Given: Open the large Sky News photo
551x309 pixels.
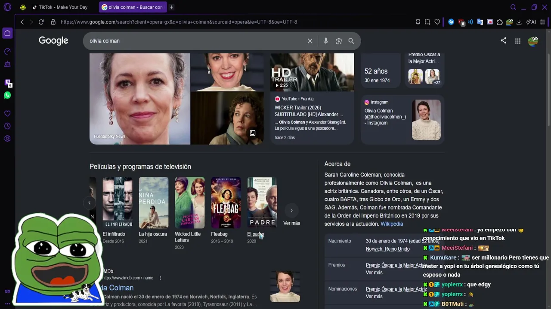Looking at the screenshot, I should click(x=140, y=99).
